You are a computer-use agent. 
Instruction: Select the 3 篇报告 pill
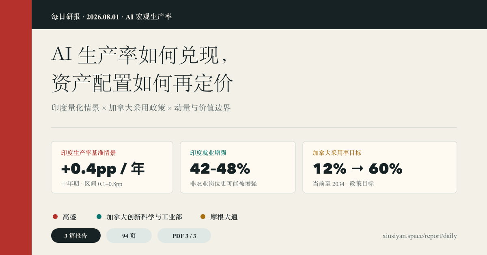76,236
